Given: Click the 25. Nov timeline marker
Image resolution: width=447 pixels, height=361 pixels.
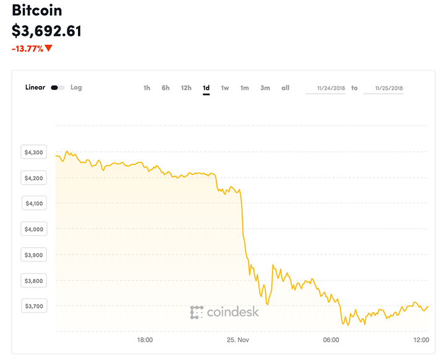Looking at the screenshot, I should 237,340.
